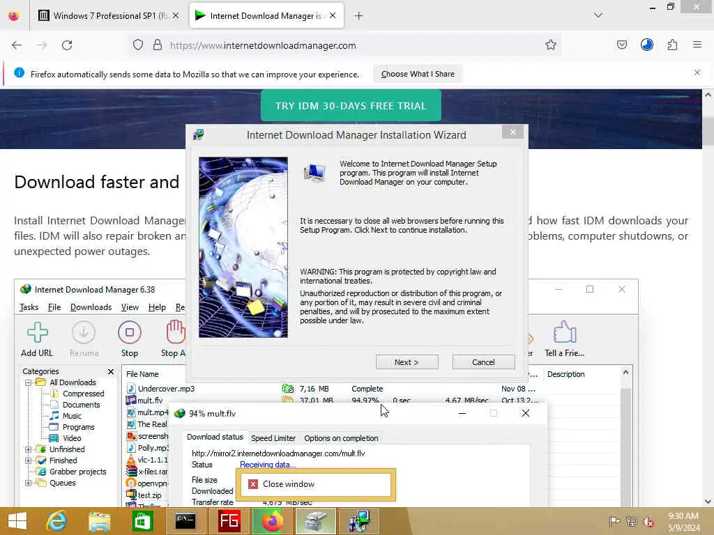Bookmark this page with the star
This screenshot has width=714, height=535.
(x=551, y=45)
